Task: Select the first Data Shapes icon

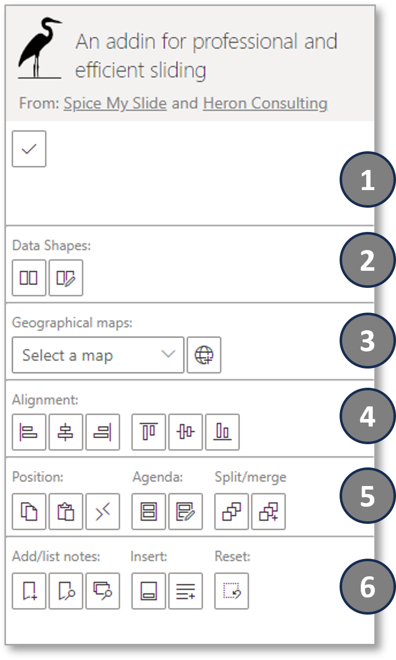Action: click(x=29, y=278)
